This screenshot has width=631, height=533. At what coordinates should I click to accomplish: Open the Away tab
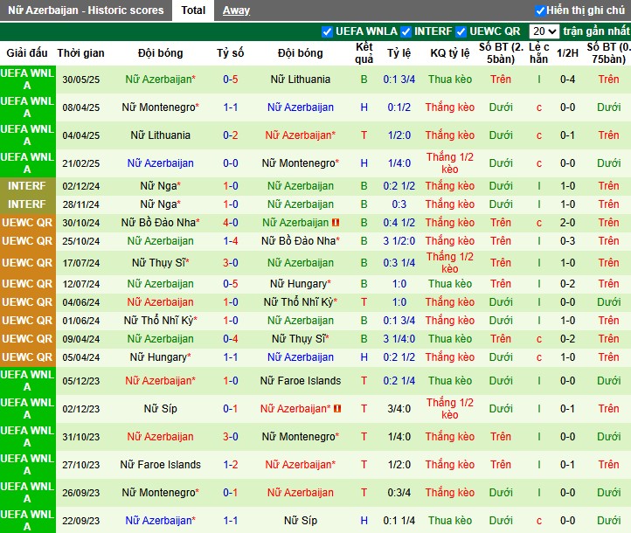(x=236, y=10)
